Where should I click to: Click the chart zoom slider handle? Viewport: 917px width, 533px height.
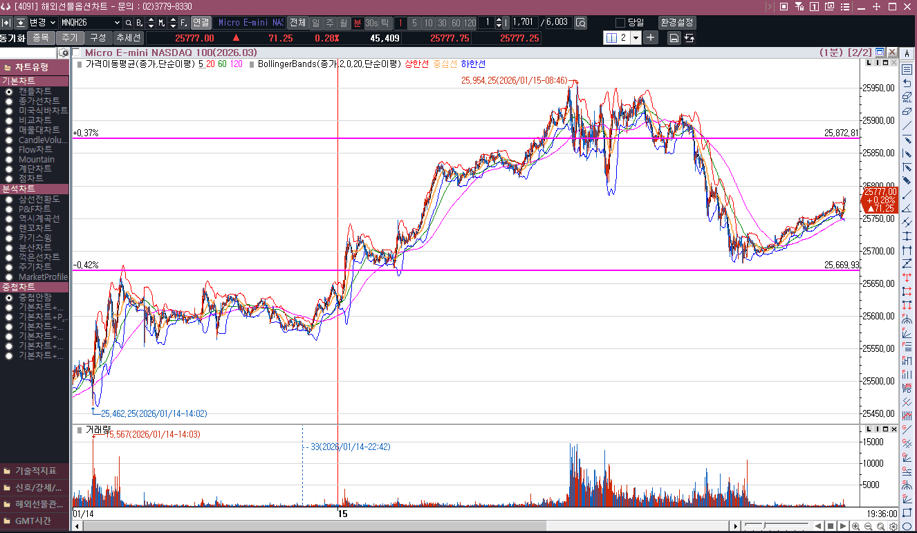(764, 526)
